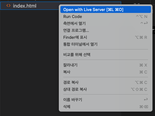Screen dimensions: 155x116
Task: Choose Run Code from context menu
Action: pyautogui.click(x=106, y=17)
